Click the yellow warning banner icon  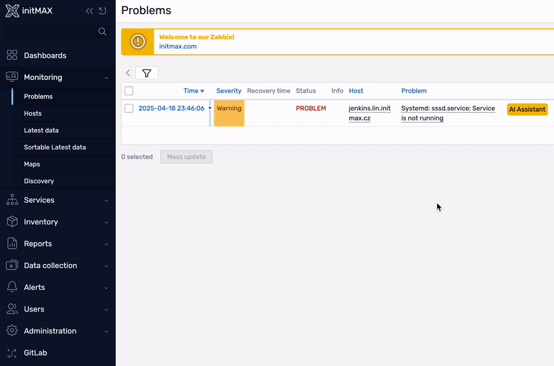click(137, 42)
